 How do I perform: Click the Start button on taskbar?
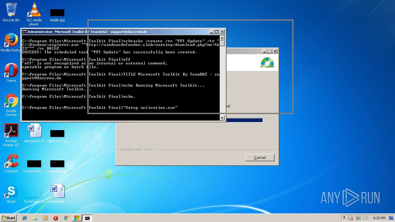point(9,218)
